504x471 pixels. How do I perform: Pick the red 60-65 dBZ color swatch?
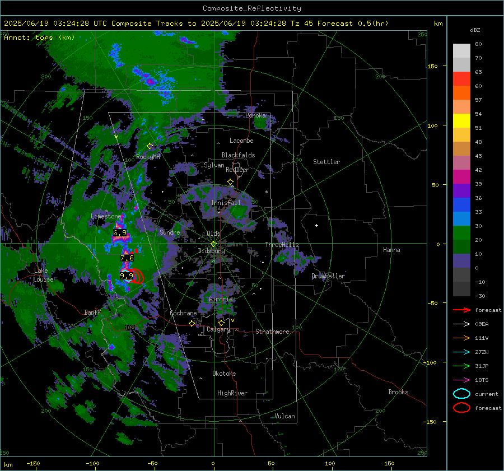461,79
